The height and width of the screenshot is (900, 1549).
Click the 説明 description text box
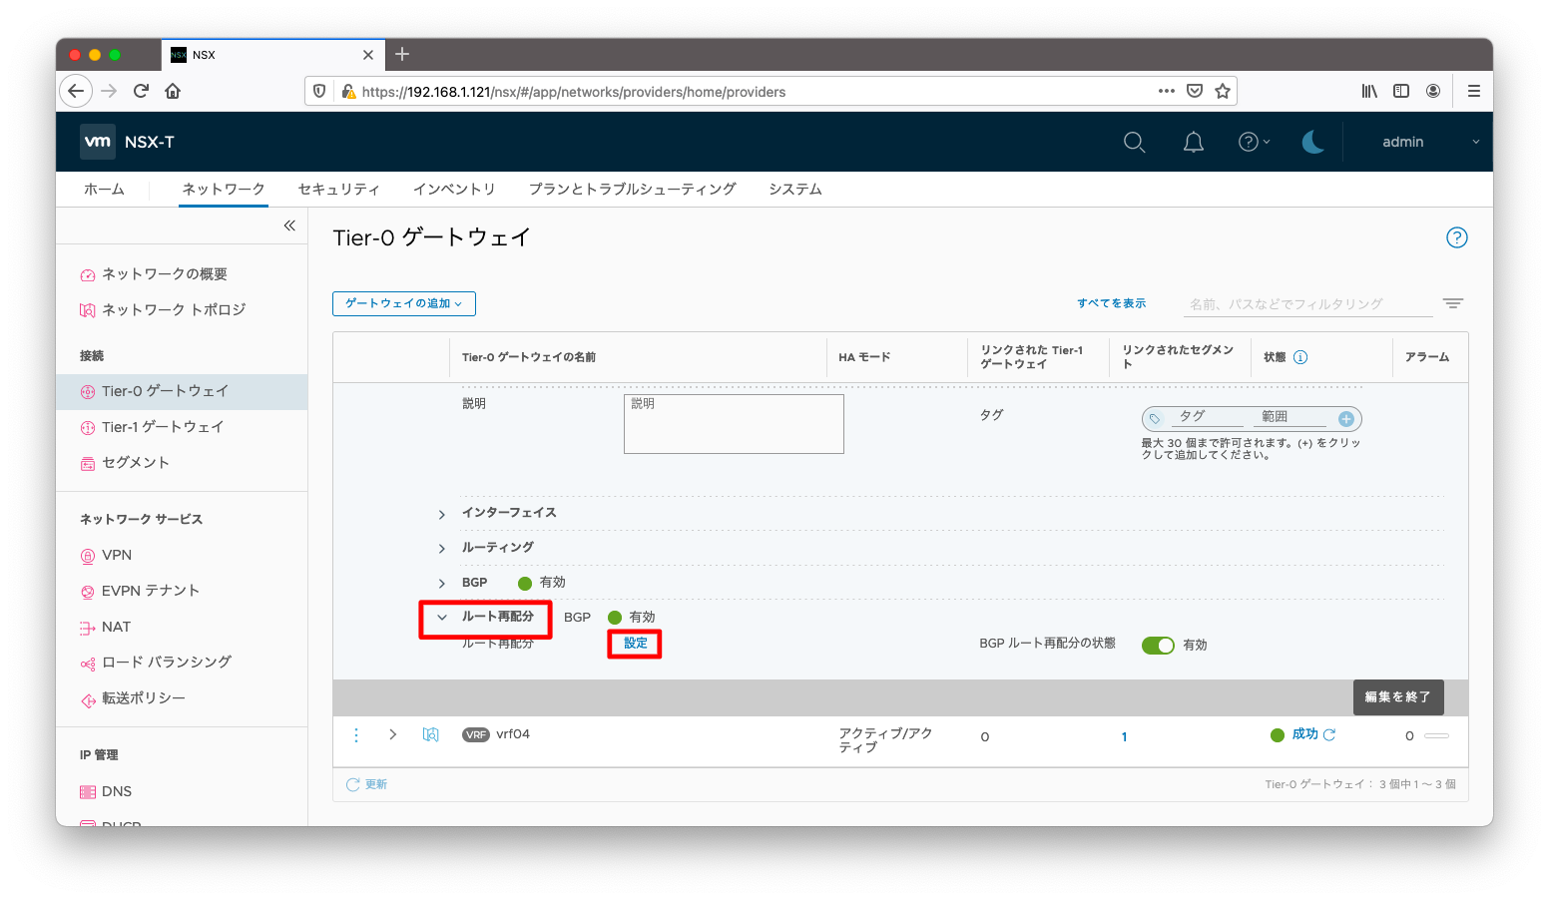pyautogui.click(x=734, y=424)
